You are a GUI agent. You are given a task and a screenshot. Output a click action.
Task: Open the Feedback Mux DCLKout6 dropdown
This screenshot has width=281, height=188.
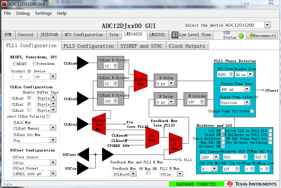tap(134, 174)
